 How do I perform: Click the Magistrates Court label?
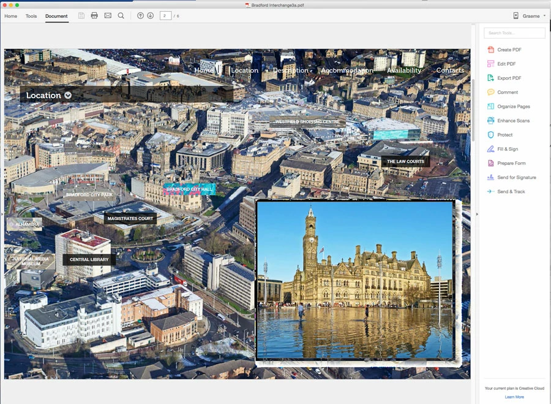point(130,218)
